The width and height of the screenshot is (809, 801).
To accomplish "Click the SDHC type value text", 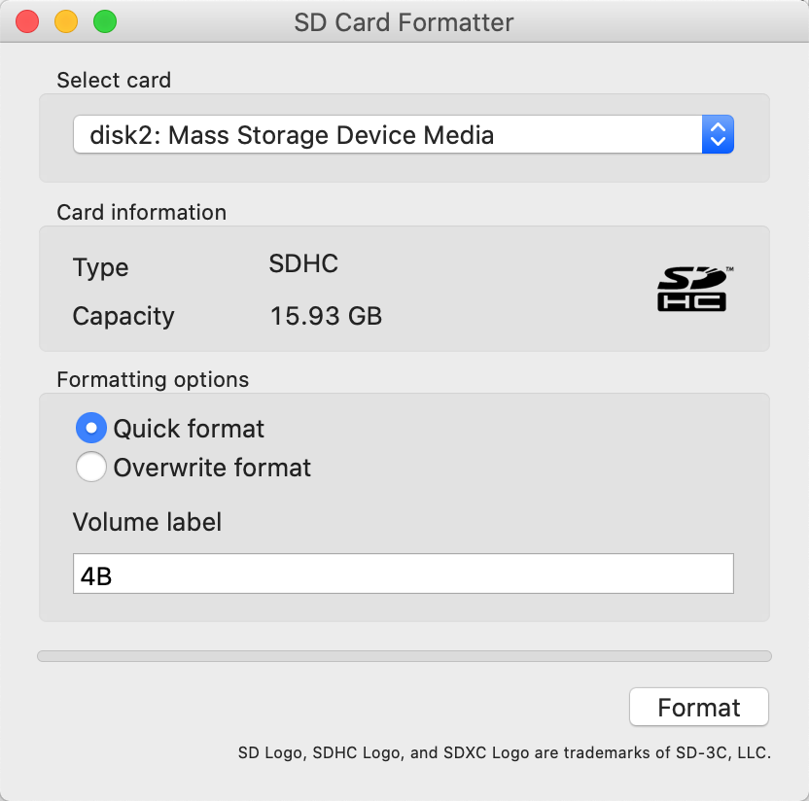I will 303,263.
